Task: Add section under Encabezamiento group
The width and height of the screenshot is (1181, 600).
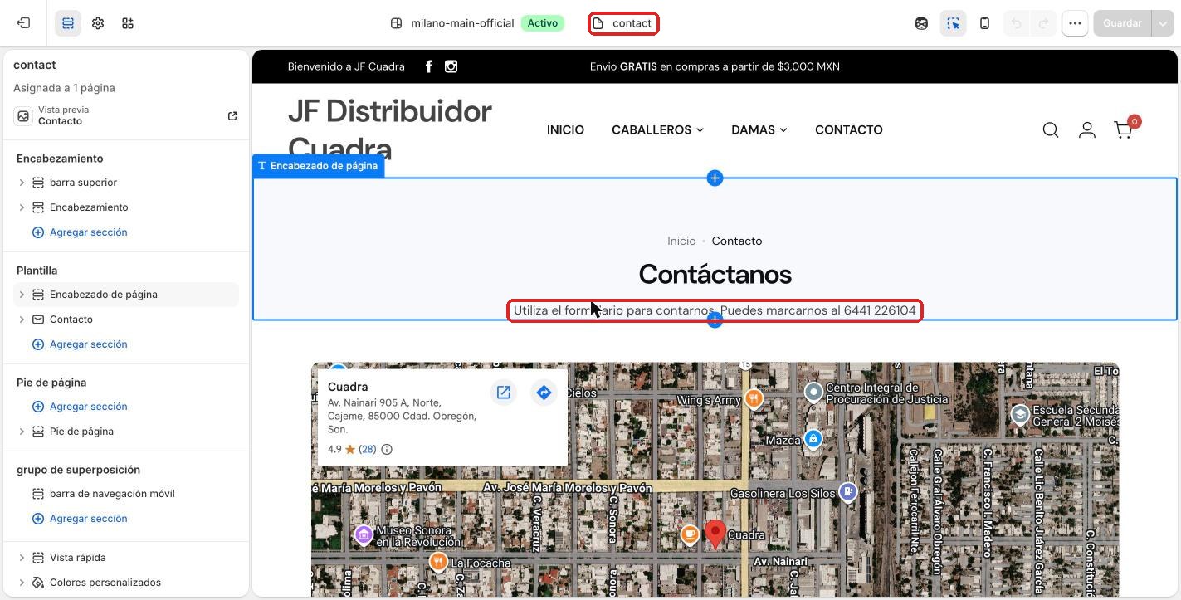Action: [80, 232]
